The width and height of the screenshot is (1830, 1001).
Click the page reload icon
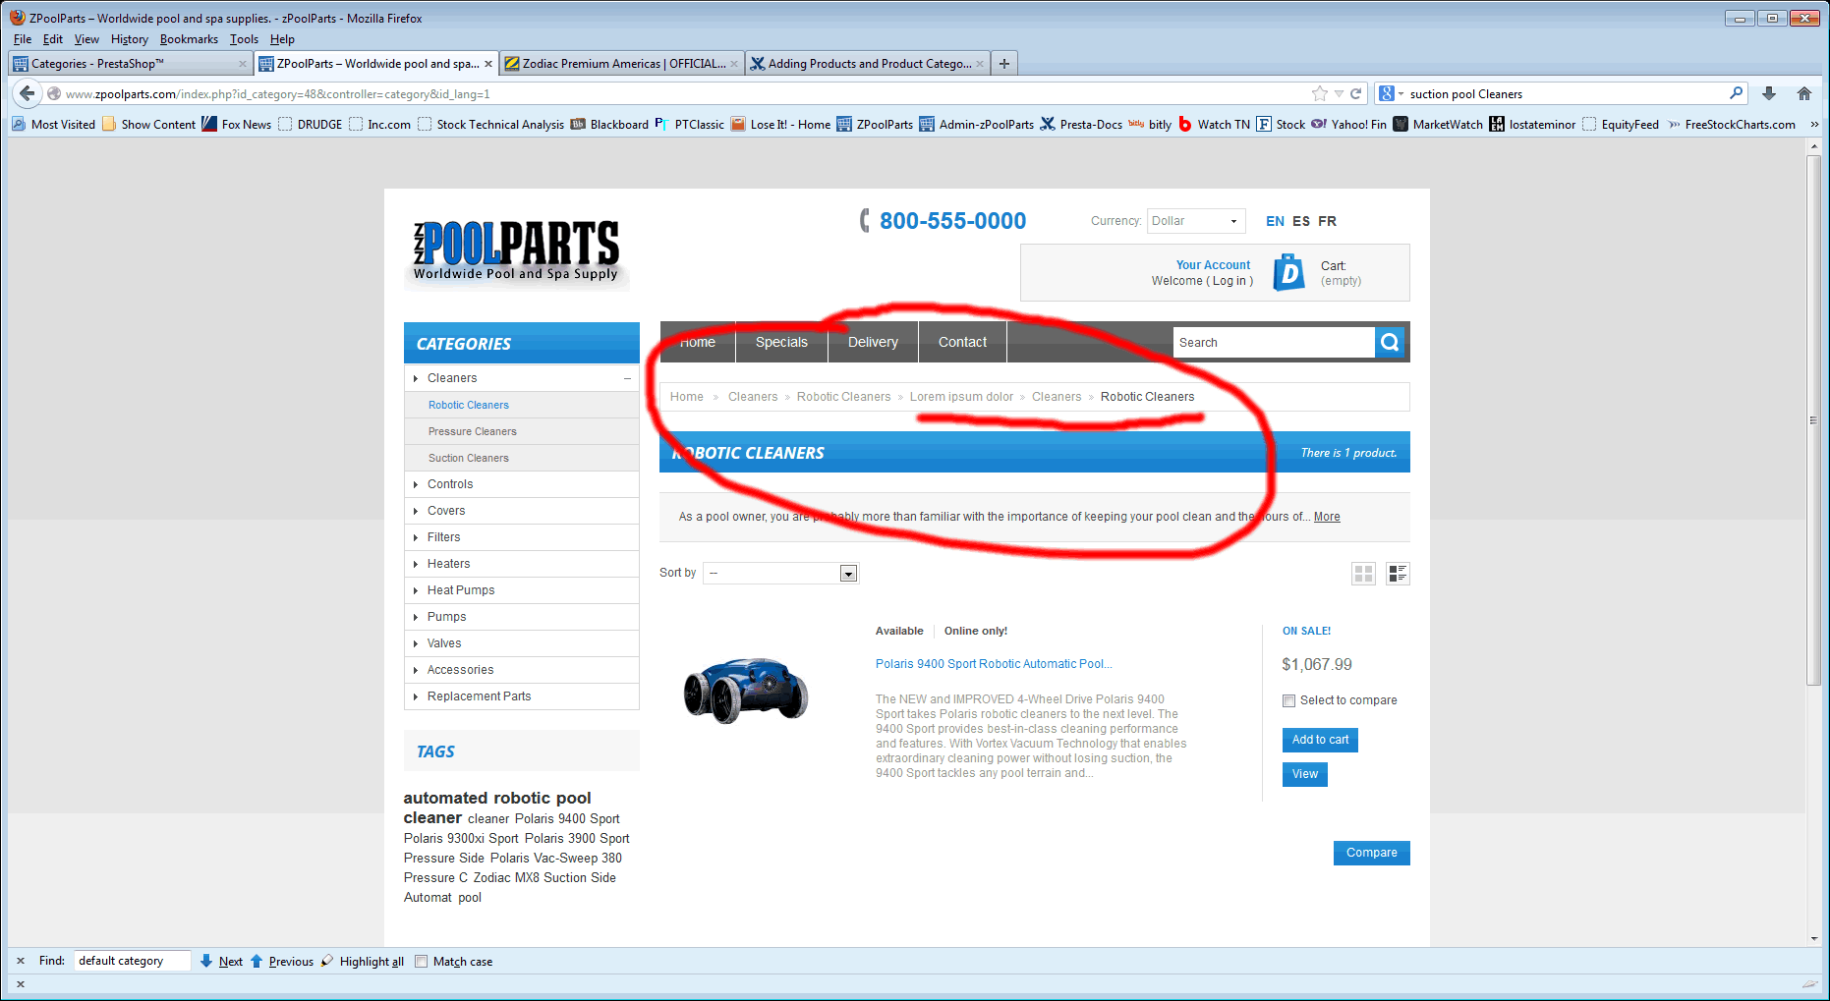(1356, 93)
